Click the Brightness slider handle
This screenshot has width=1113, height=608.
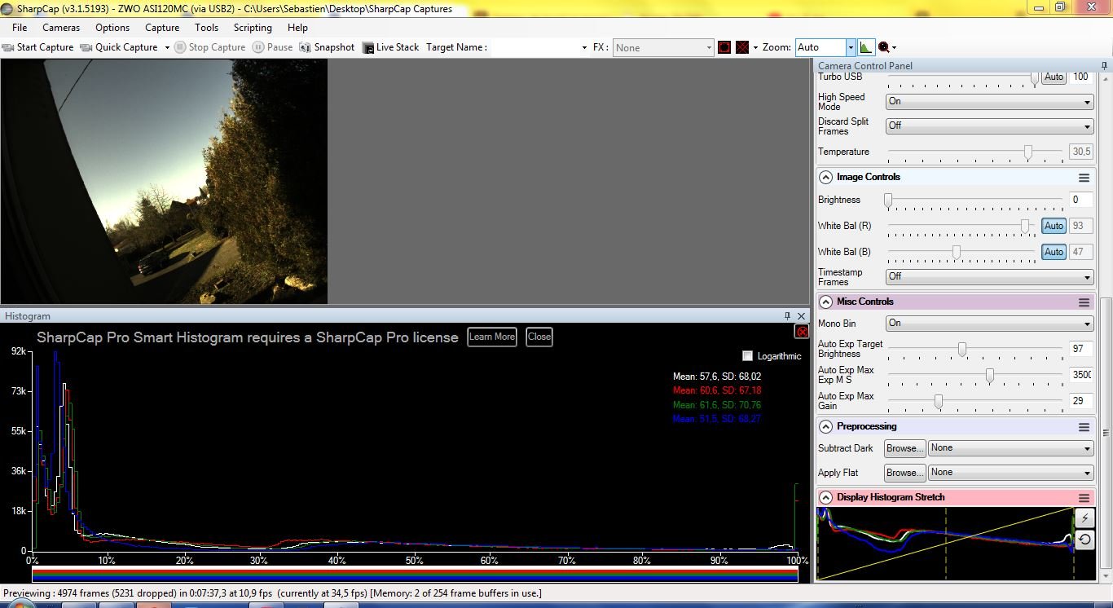tap(888, 200)
